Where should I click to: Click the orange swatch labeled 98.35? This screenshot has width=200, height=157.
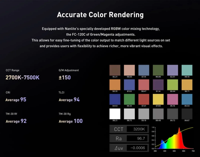point(115,84)
